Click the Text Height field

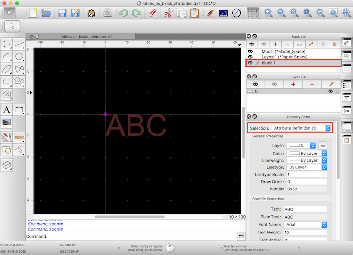coord(305,233)
